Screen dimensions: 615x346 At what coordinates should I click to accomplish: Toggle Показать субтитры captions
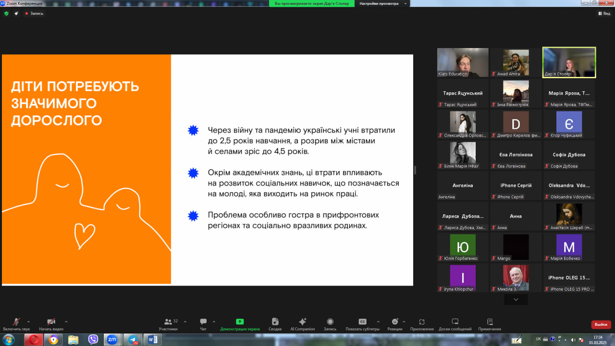point(363,324)
